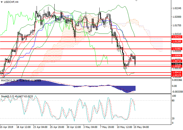This screenshot has height=130, width=183.
Task: Click the 1.02245 value on price scale
Action: [177, 8]
